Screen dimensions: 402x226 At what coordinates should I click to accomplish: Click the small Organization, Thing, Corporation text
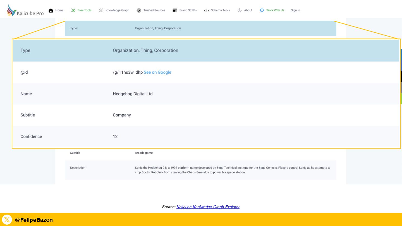[158, 28]
